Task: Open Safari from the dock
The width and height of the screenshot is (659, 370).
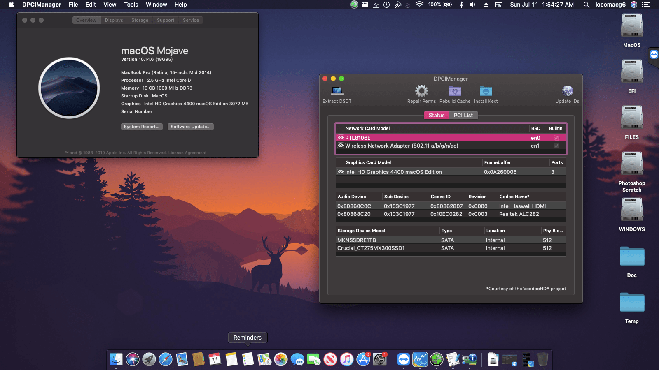Action: [166, 359]
